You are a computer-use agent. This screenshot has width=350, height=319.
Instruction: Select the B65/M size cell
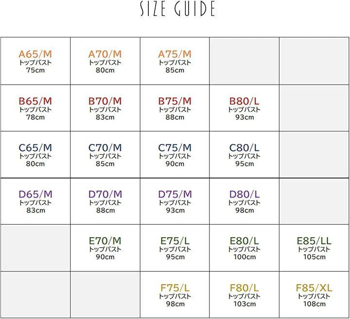35,108
